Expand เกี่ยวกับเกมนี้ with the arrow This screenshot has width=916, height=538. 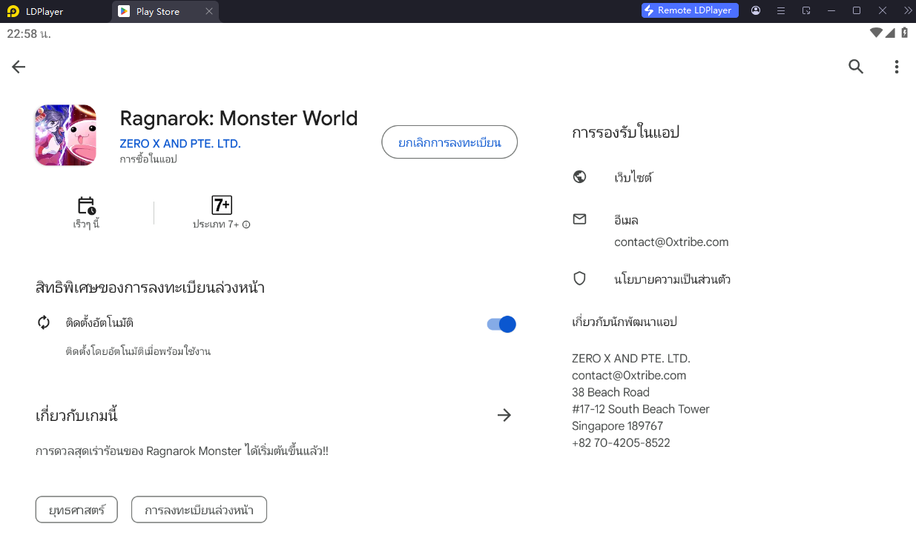click(504, 415)
